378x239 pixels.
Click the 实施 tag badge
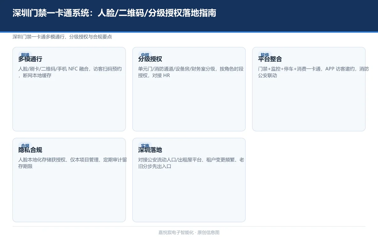click(x=145, y=145)
